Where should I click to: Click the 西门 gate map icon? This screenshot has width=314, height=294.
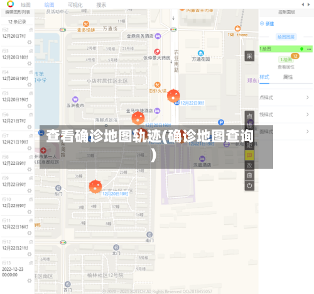pos(67,284)
